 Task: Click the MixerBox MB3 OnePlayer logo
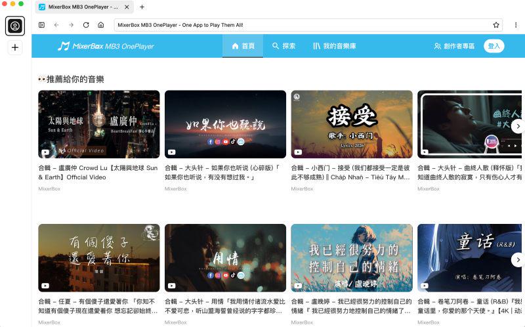pos(106,46)
